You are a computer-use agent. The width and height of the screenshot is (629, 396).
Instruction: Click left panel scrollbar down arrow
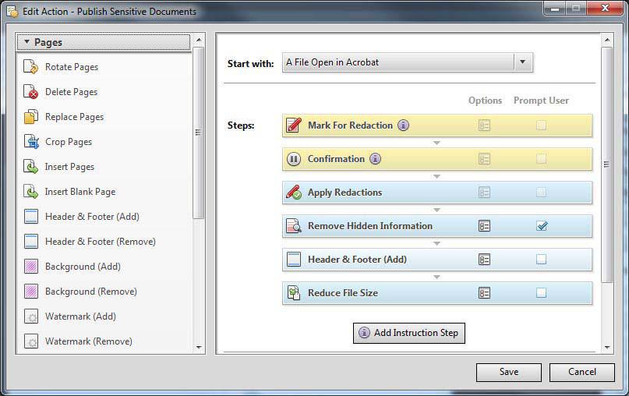pos(199,348)
